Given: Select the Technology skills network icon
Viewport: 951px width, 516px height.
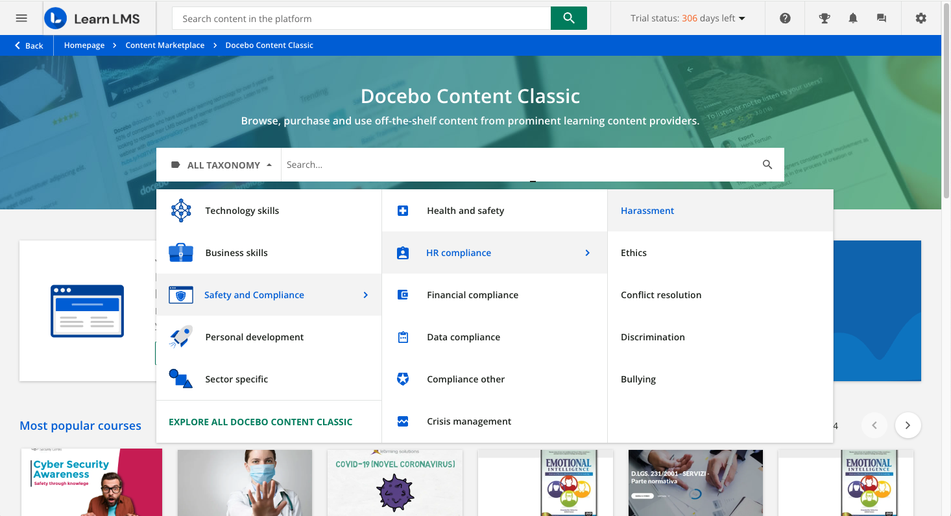Looking at the screenshot, I should (x=180, y=210).
